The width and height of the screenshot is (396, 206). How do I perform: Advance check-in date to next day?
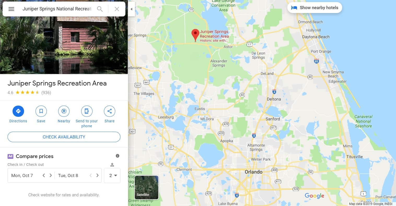point(51,175)
